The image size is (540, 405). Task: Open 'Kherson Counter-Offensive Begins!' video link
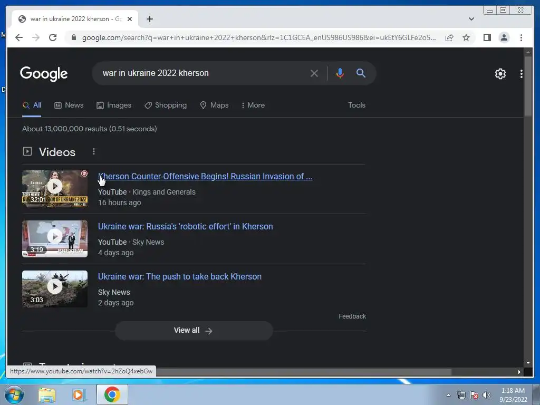coord(205,176)
